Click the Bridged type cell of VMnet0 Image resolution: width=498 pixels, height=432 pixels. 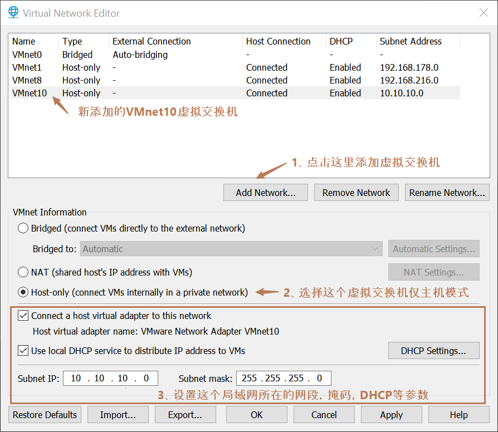(77, 55)
